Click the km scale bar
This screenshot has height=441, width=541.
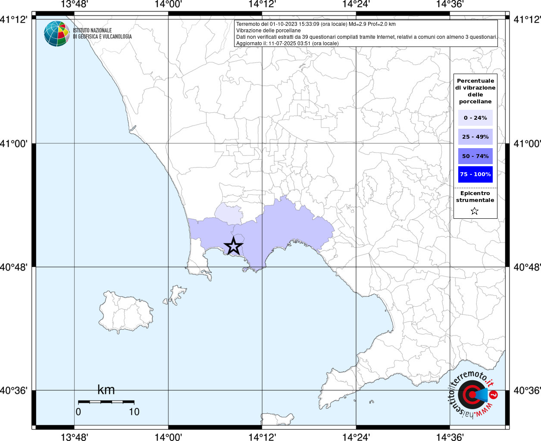(106, 402)
